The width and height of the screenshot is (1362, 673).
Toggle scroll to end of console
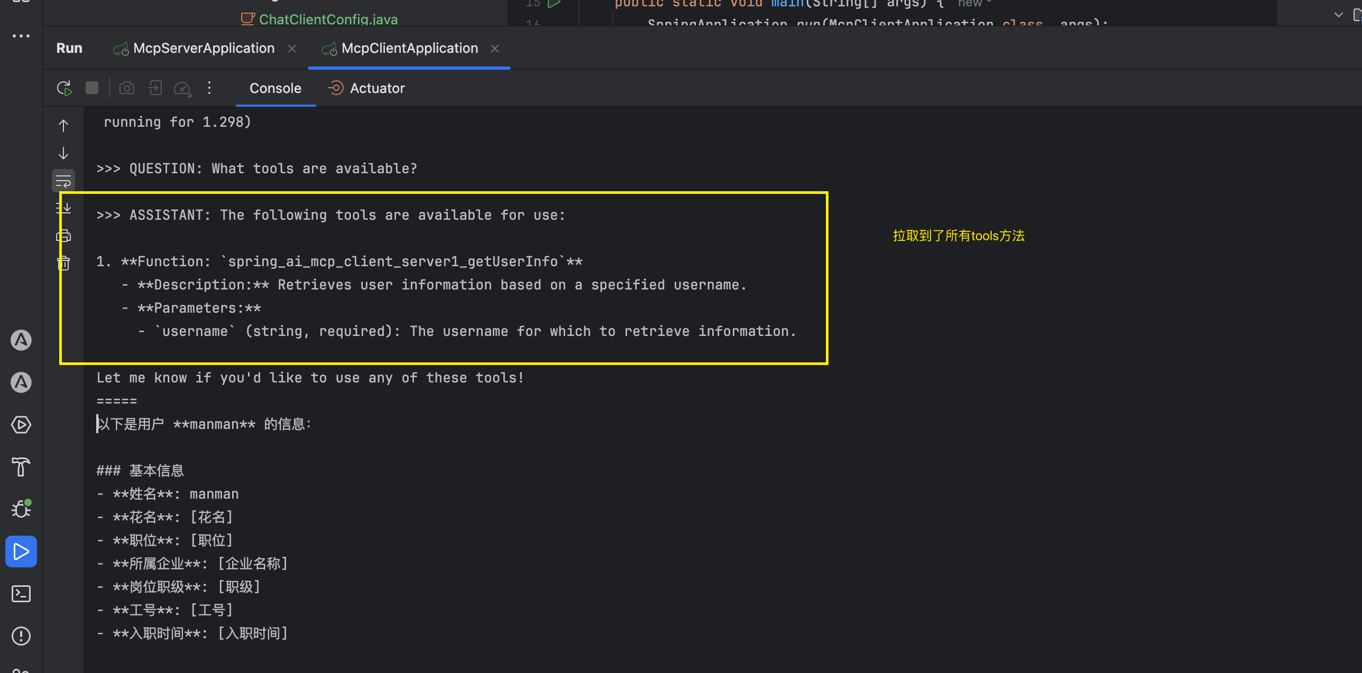(x=63, y=208)
